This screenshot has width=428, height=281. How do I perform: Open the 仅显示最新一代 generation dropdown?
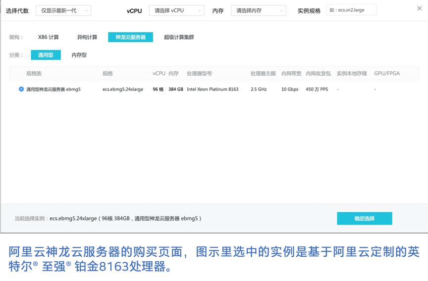tap(63, 10)
